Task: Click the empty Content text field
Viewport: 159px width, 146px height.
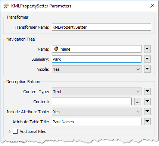Action: coord(92,101)
